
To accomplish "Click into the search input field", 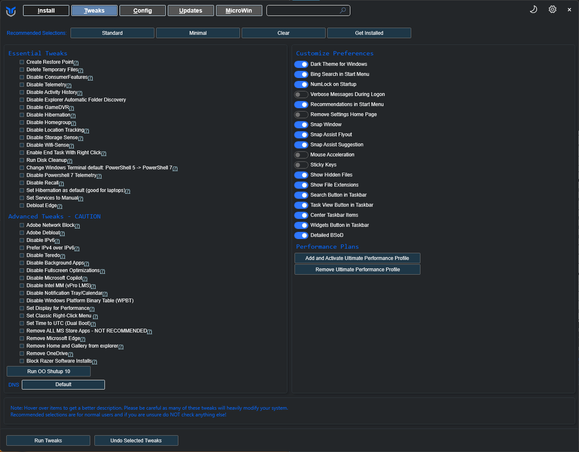I will click(x=302, y=10).
